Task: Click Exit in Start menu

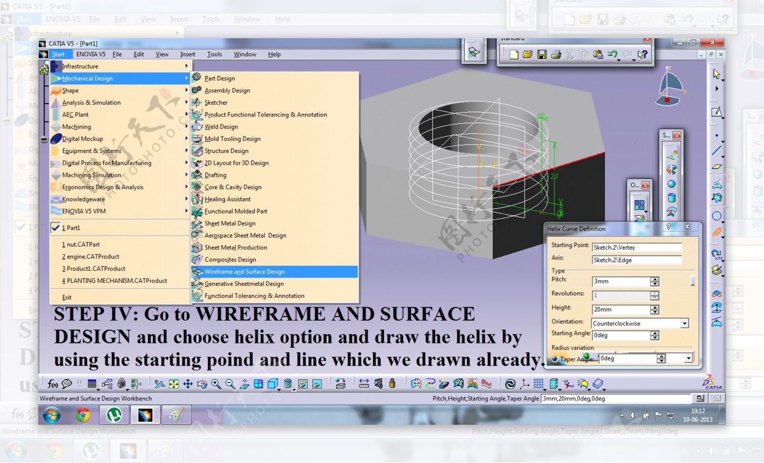Action: [x=67, y=297]
